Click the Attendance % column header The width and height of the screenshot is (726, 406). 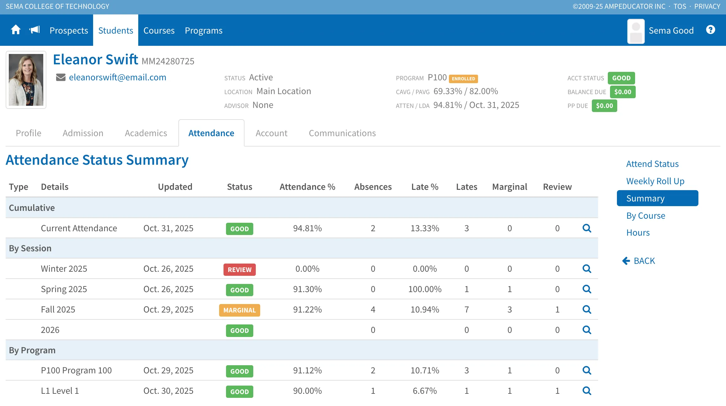tap(307, 187)
